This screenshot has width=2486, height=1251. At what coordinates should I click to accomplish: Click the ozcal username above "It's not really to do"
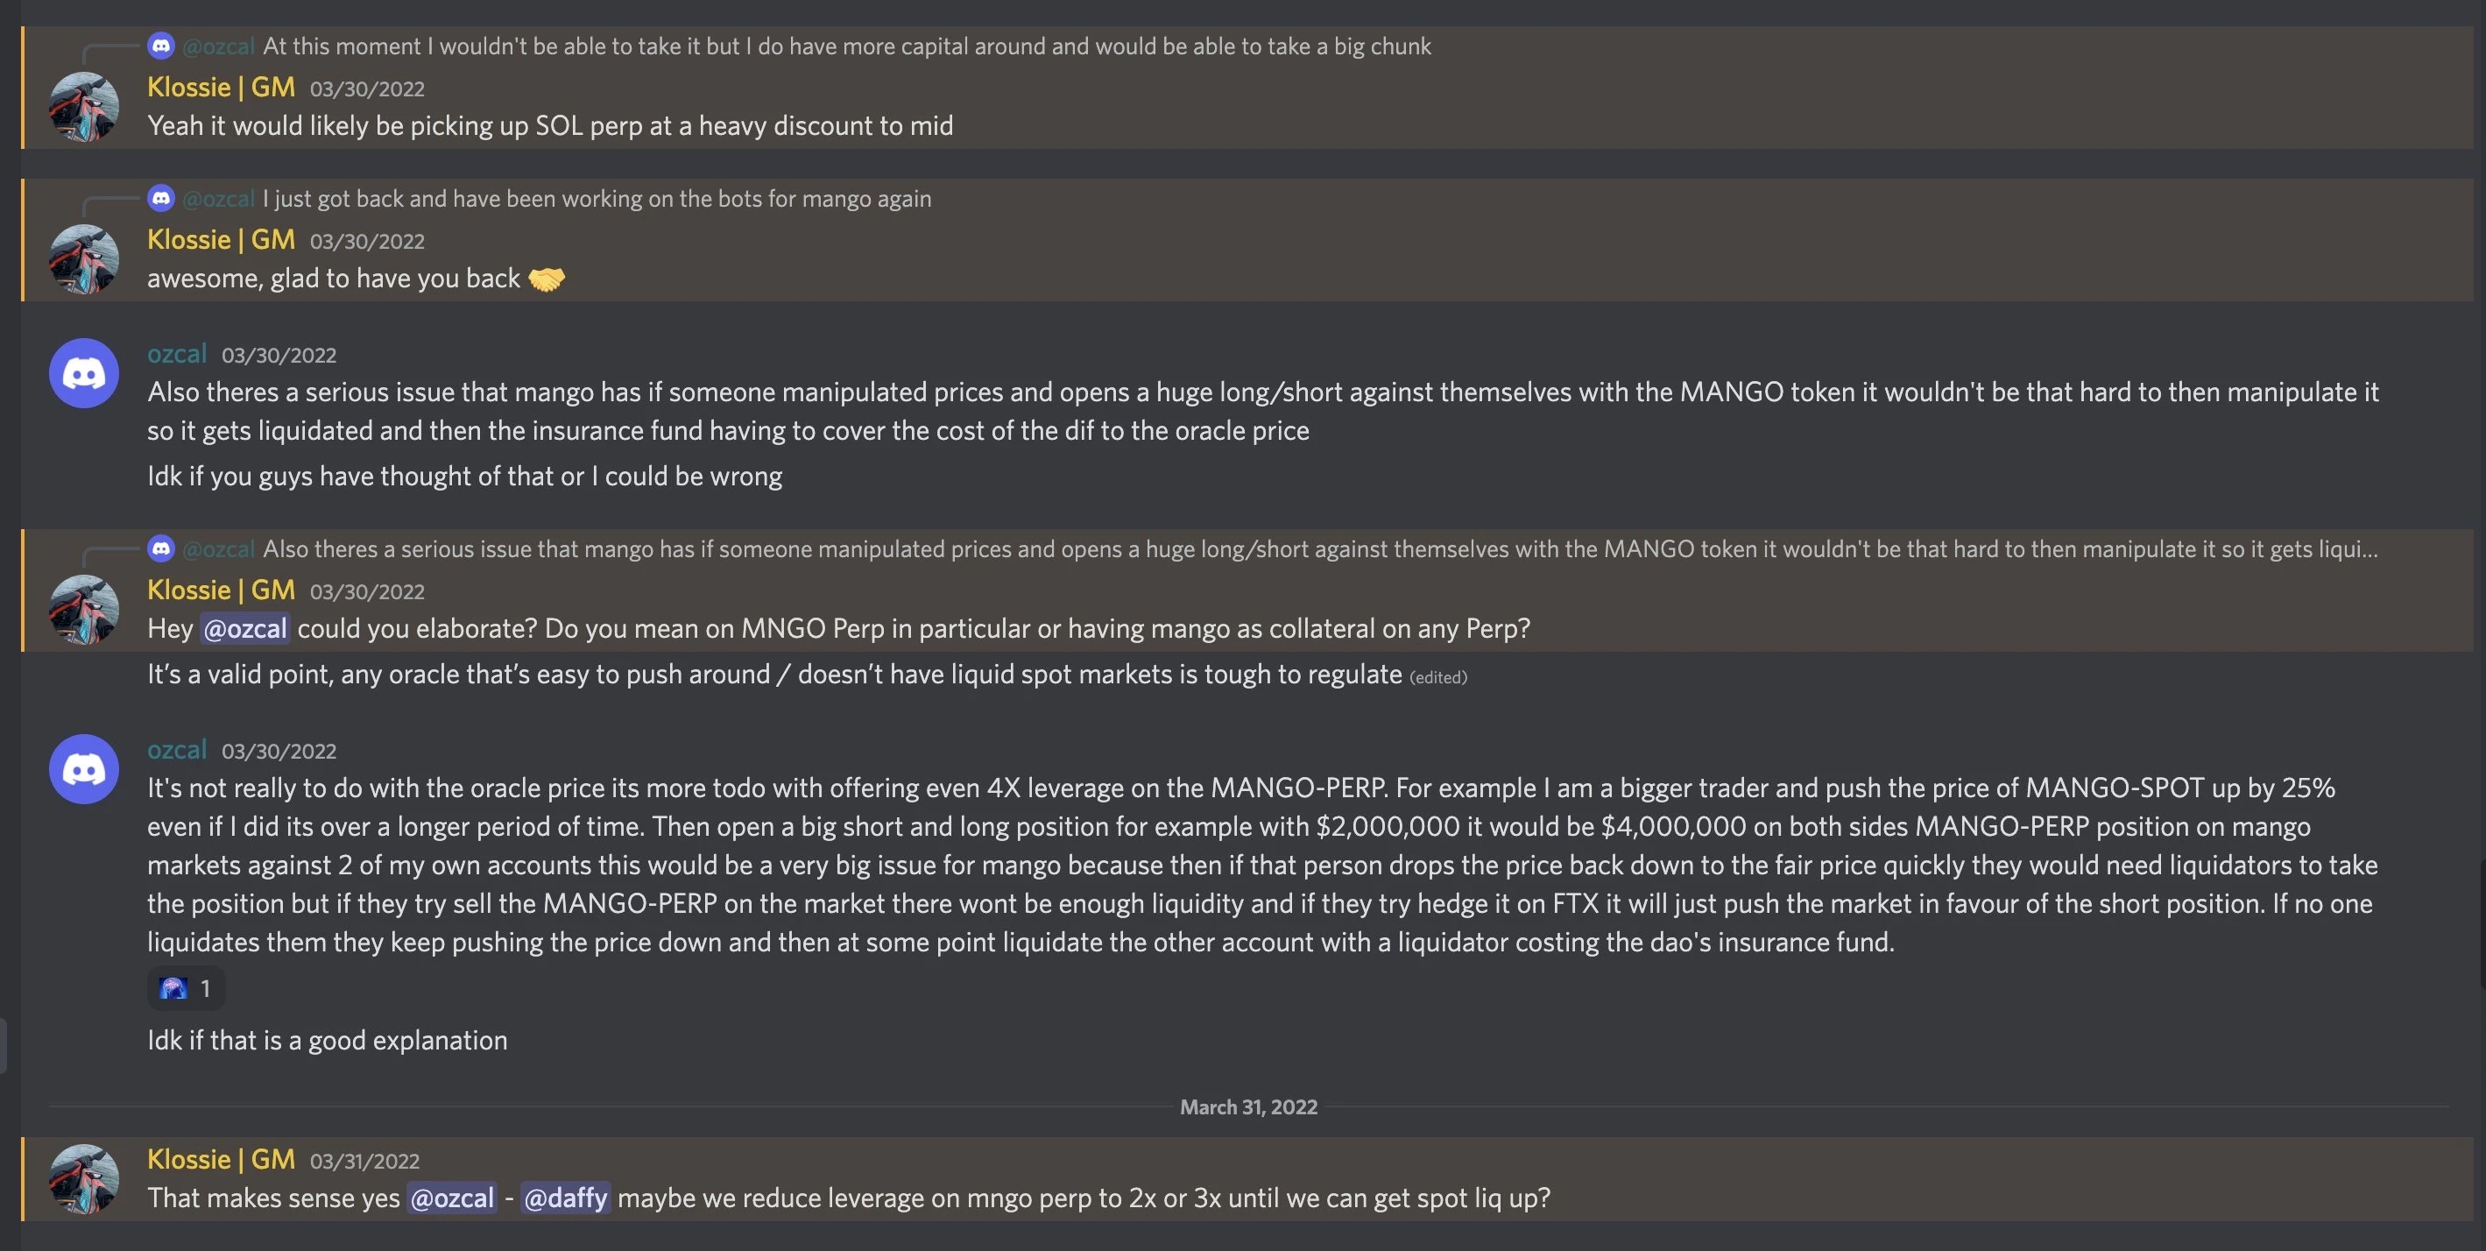tap(177, 750)
